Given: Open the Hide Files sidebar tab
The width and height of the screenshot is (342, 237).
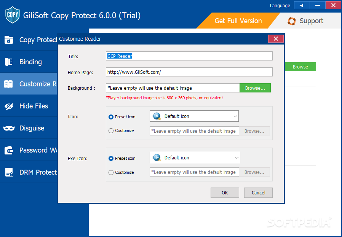Looking at the screenshot, I should (x=28, y=106).
